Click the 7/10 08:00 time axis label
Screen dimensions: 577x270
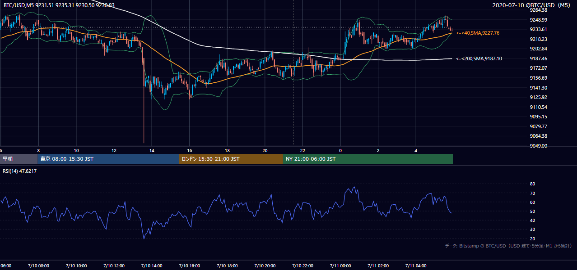click(x=38, y=266)
